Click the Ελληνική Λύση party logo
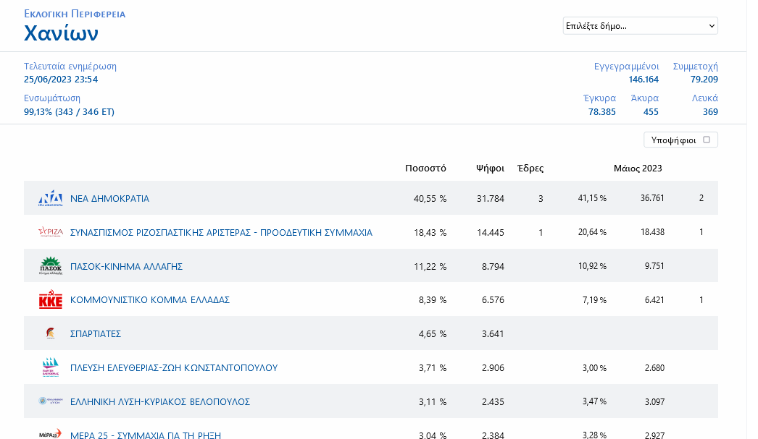The width and height of the screenshot is (758, 439). click(x=51, y=401)
